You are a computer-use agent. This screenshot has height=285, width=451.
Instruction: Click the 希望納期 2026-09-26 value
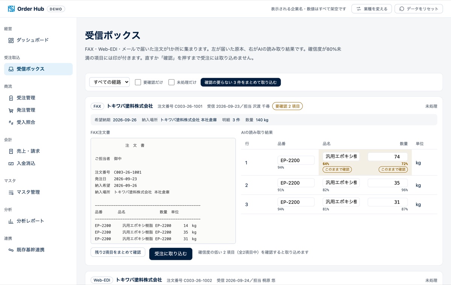124,120
